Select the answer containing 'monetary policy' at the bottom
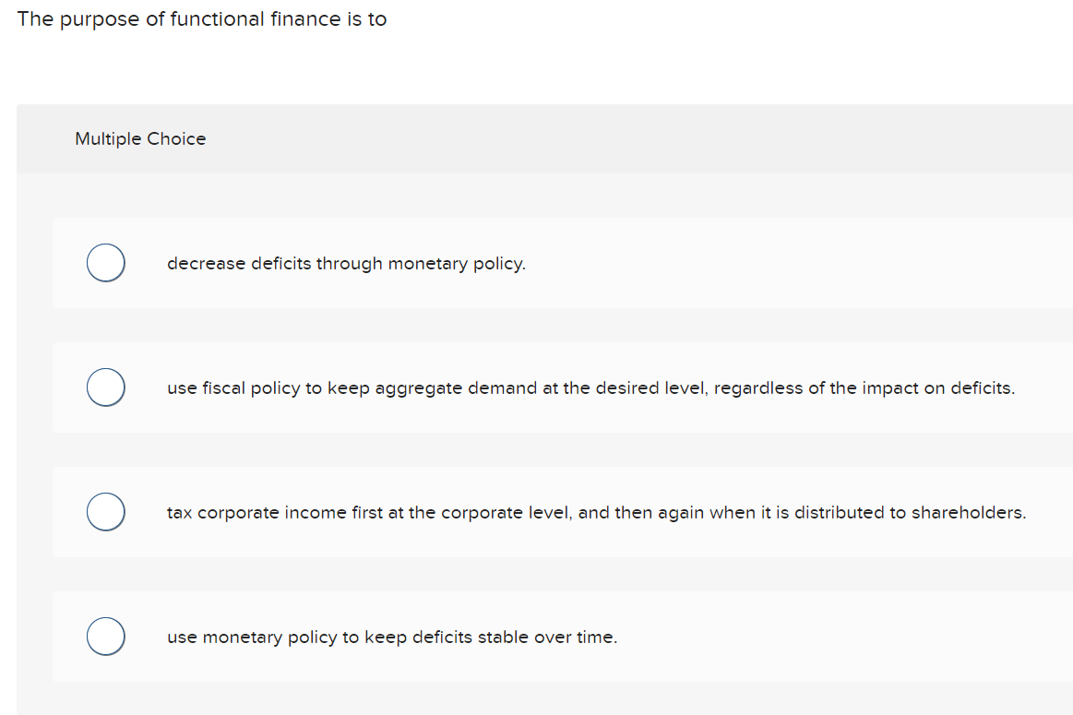Viewport: 1073px width, 715px height. tap(392, 637)
